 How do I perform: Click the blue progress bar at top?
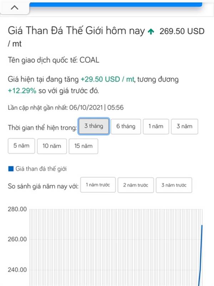(x=116, y=4)
